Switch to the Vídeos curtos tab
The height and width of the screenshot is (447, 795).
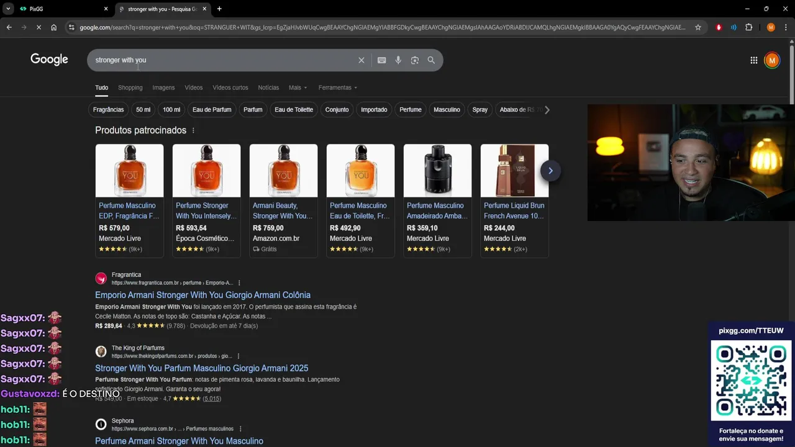(230, 88)
